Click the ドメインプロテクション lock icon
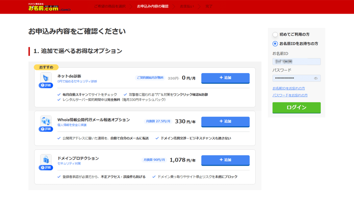The width and height of the screenshot is (354, 204). [46, 159]
